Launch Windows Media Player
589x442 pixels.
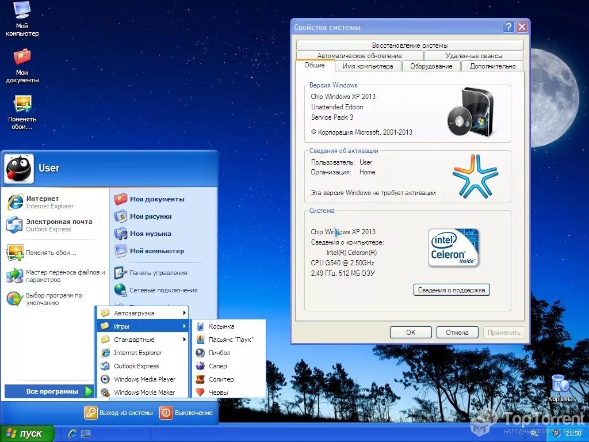(143, 379)
